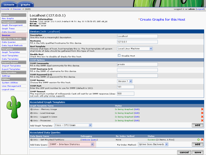Switch to the graphs tab
The height and width of the screenshot is (155, 206).
[26, 5]
